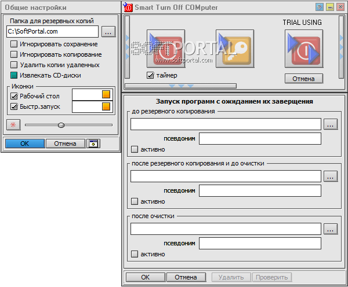
Task: Click the orange key lock icon
Action: (x=235, y=49)
